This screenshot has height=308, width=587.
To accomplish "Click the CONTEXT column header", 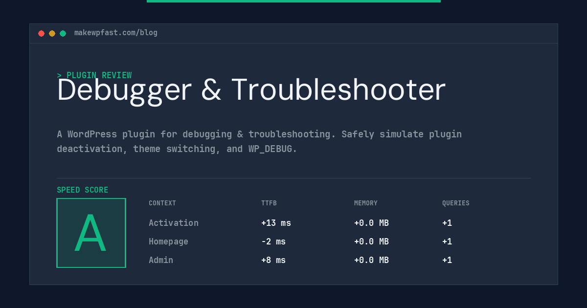I will pos(162,203).
